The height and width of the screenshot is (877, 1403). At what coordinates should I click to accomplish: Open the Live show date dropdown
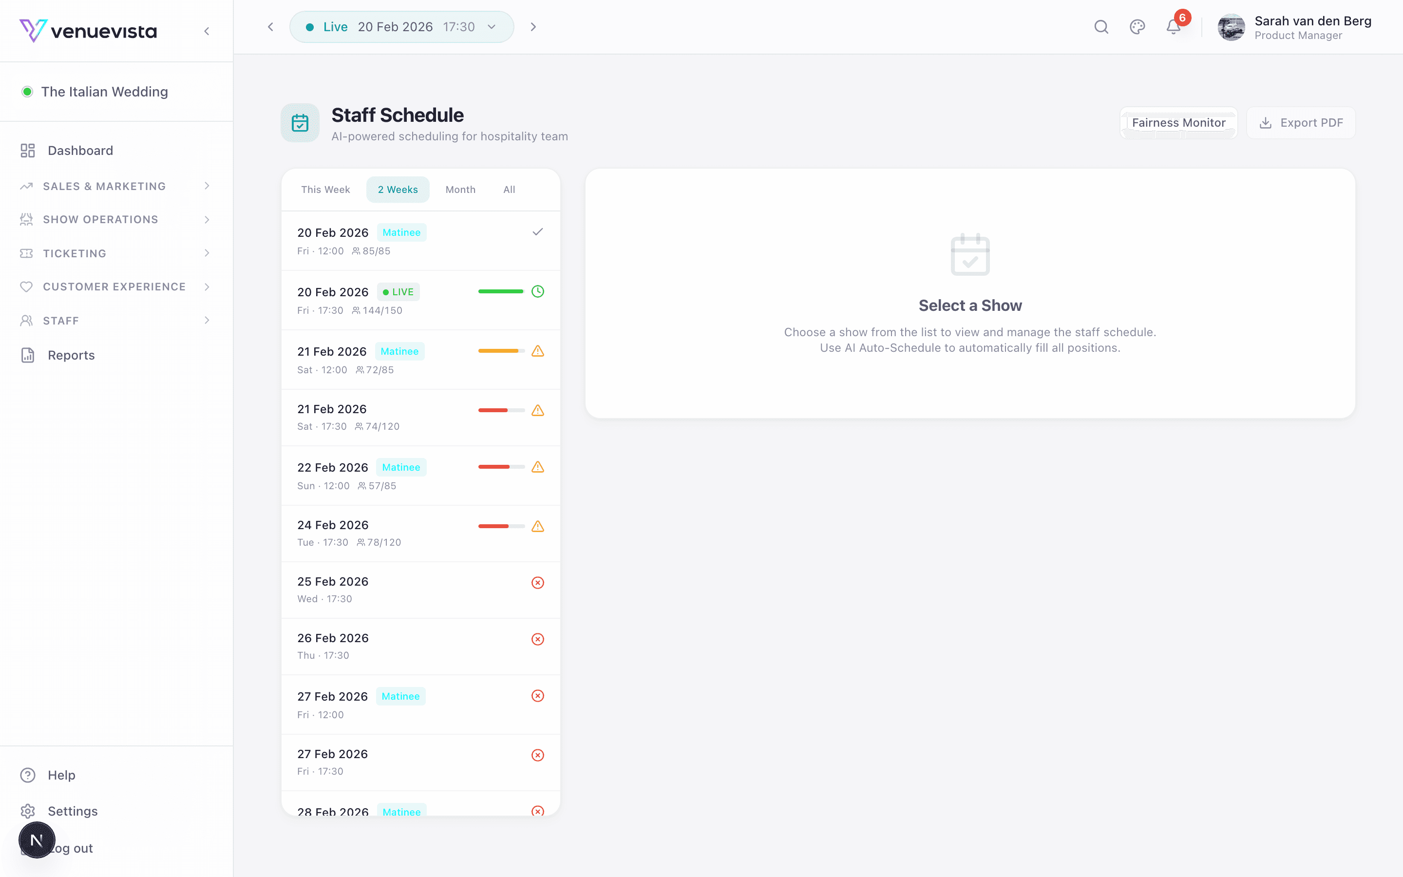(x=491, y=27)
